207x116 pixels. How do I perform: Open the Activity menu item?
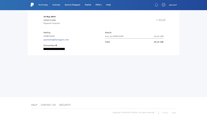pyautogui.click(x=56, y=5)
